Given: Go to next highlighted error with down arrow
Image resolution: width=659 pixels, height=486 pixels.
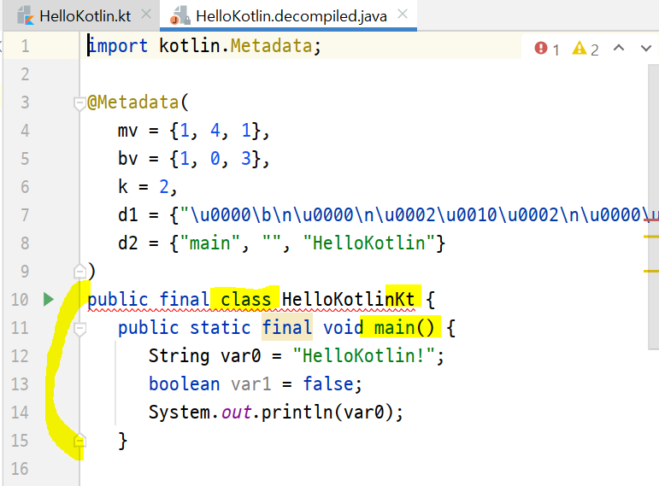Looking at the screenshot, I should click(x=646, y=49).
